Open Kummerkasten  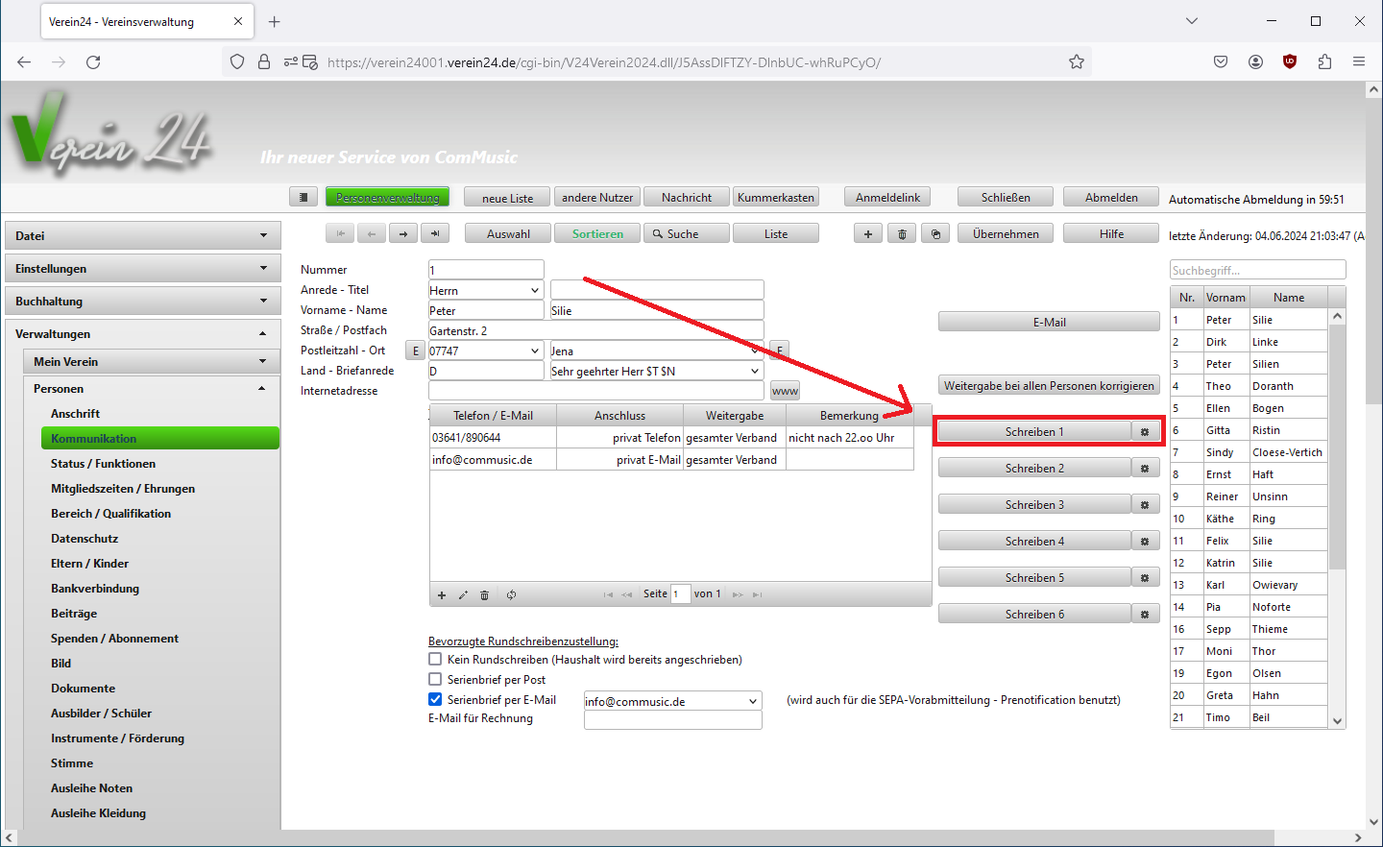776,197
